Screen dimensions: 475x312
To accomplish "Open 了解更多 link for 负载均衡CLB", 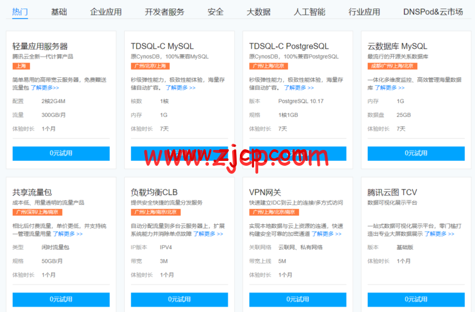I will pos(208,234).
